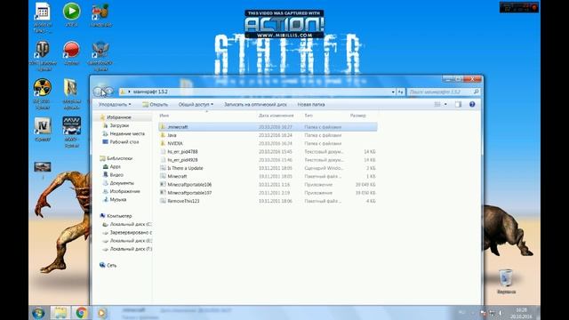The height and width of the screenshot is (320, 569).
Task: Click the Explorer help question mark icon
Action: pos(472,105)
